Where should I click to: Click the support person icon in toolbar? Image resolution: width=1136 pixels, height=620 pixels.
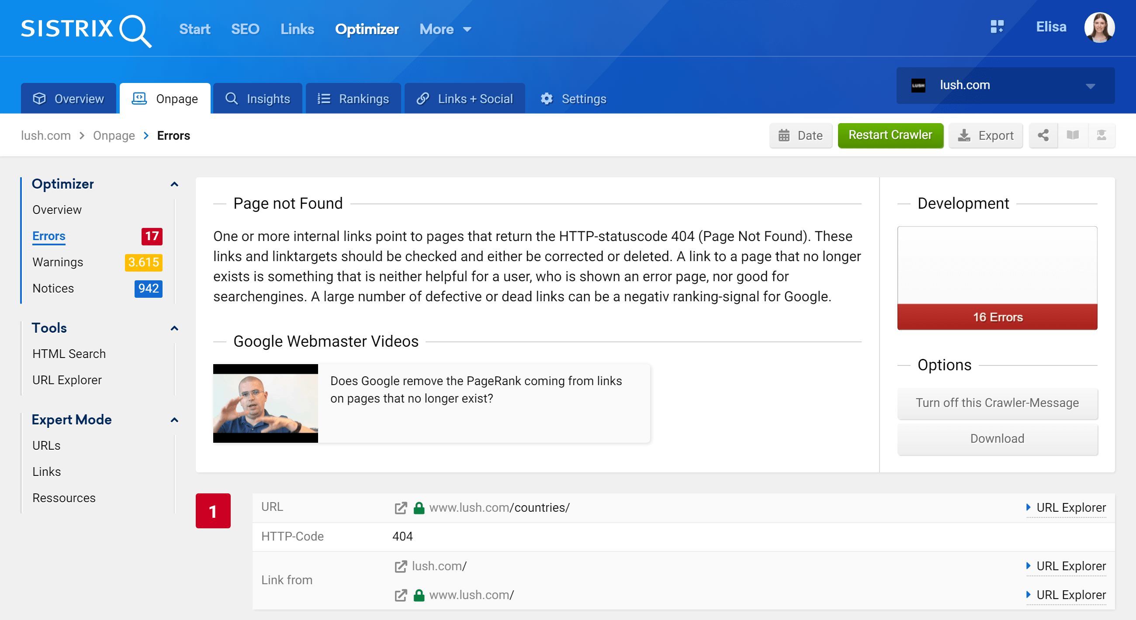1101,135
